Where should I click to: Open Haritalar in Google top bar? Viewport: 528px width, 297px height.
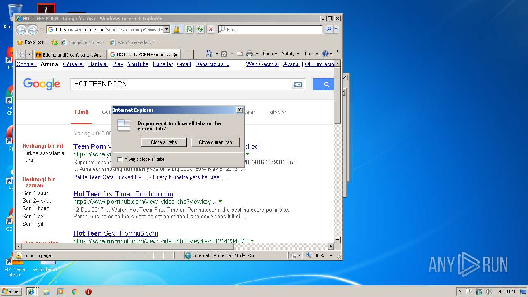point(98,64)
